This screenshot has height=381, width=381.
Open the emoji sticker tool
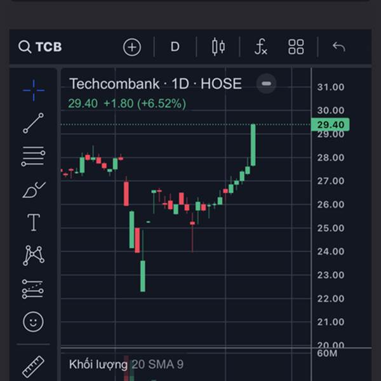(33, 322)
